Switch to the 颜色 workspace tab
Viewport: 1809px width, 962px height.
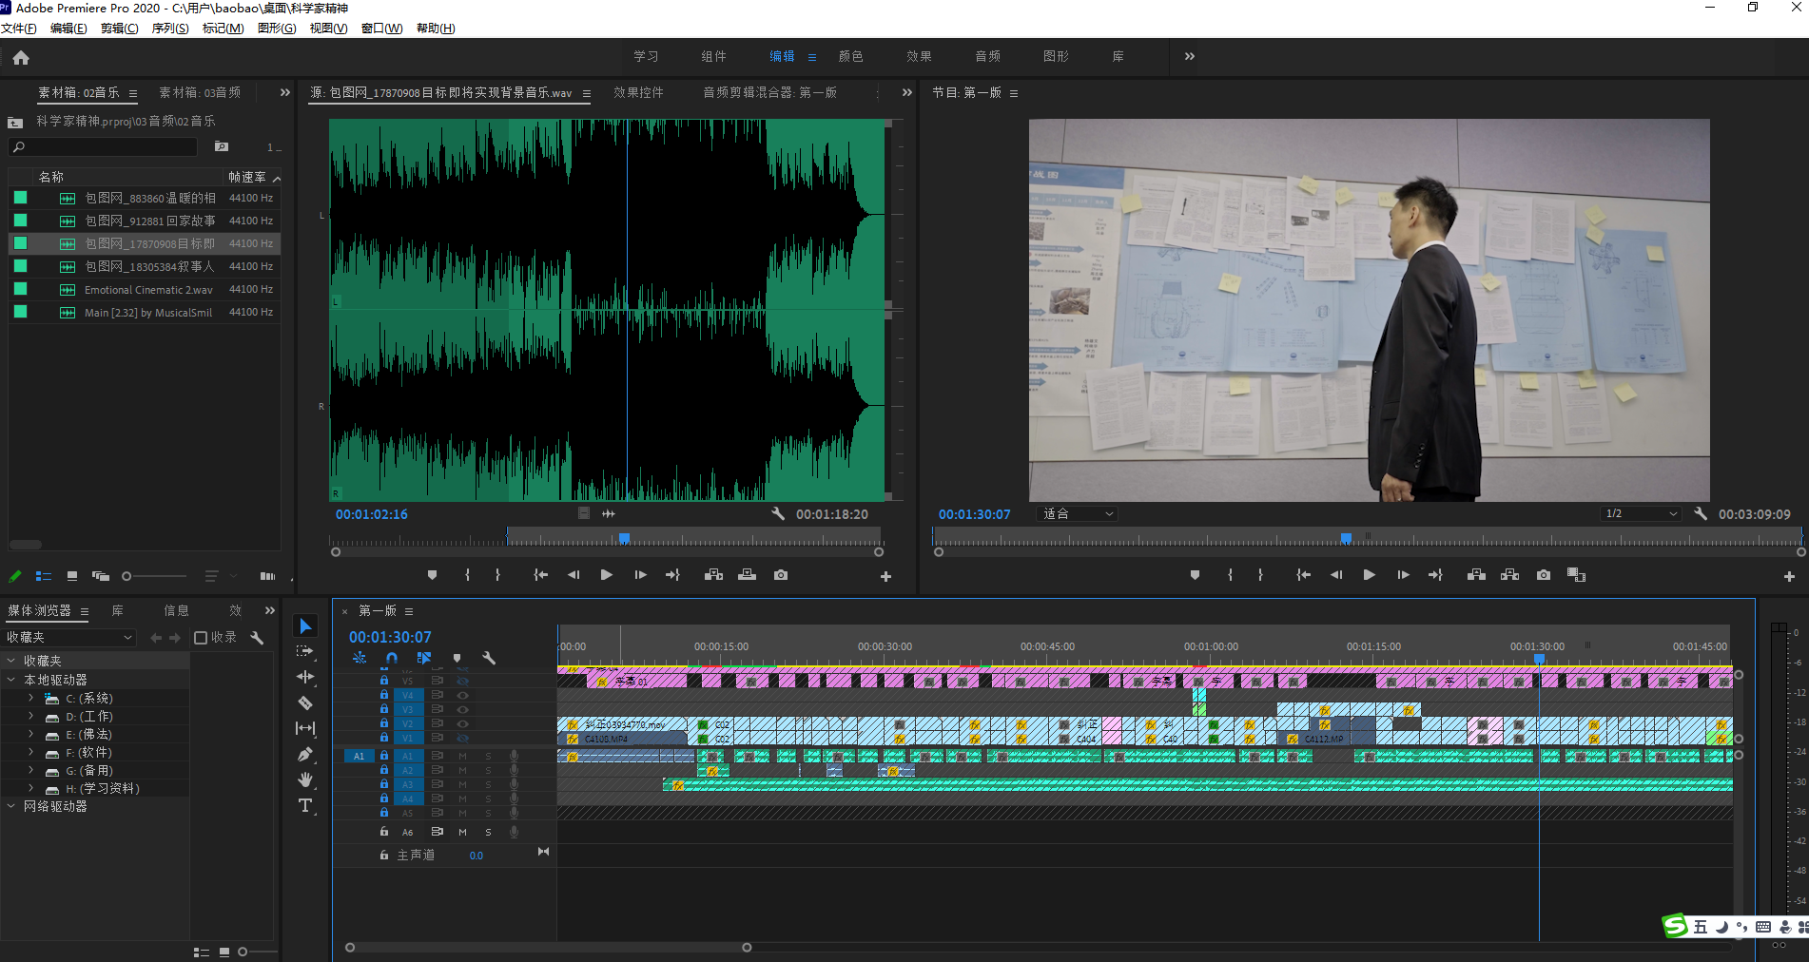[850, 57]
